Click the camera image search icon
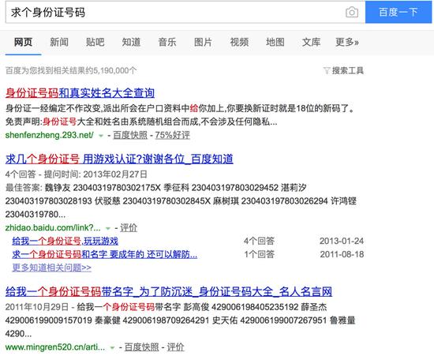Screen dimensions: 434x356 tap(352, 12)
